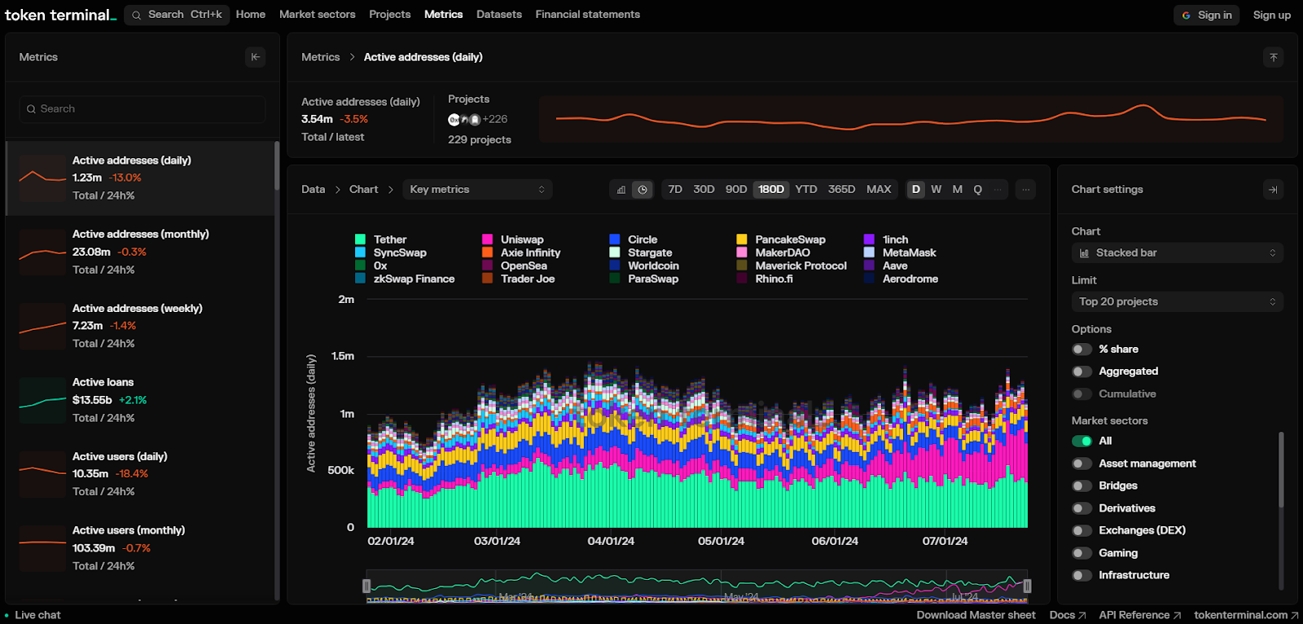Click the Trader Joe legend color square
This screenshot has width=1303, height=624.
487,279
